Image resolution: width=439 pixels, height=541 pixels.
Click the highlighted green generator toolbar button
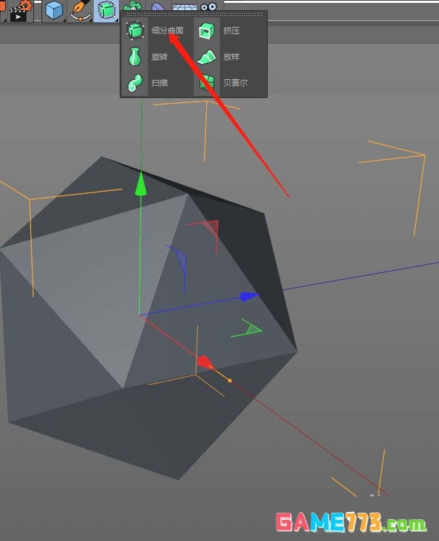tap(106, 9)
